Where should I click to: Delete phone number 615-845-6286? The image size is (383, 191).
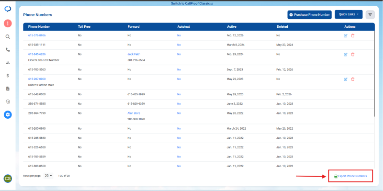pyautogui.click(x=353, y=55)
